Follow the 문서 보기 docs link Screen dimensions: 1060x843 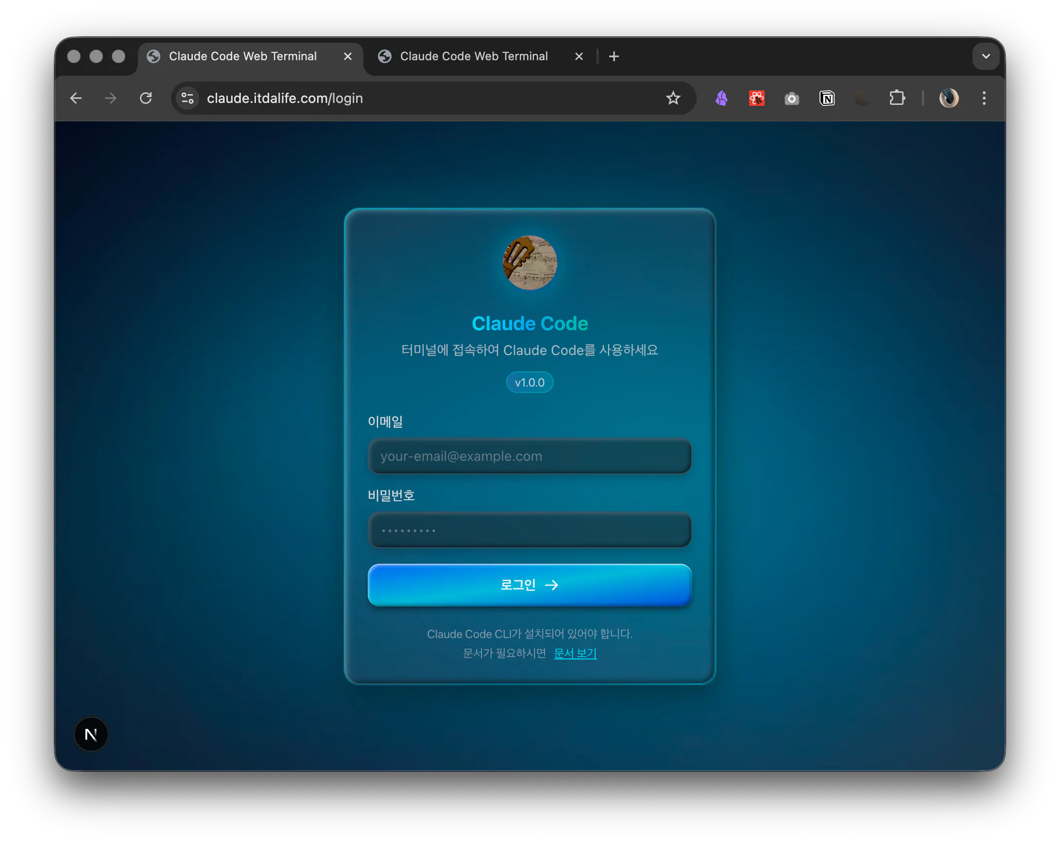click(575, 653)
